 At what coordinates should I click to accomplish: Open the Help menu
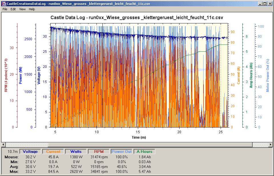32,9
